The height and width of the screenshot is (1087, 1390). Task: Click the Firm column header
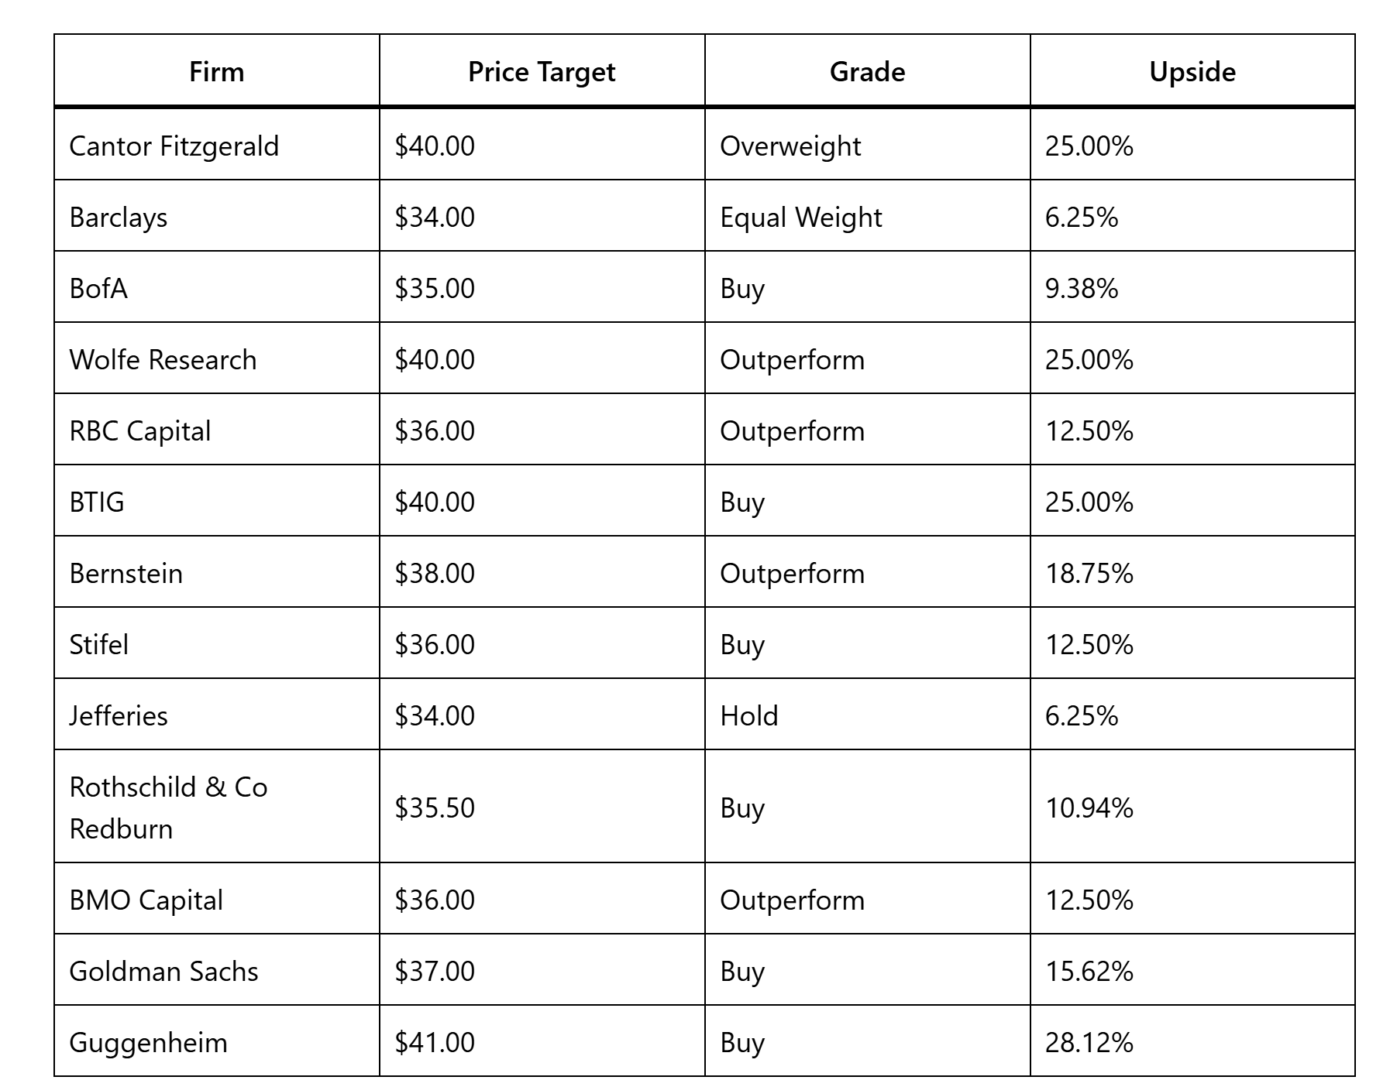pyautogui.click(x=216, y=72)
